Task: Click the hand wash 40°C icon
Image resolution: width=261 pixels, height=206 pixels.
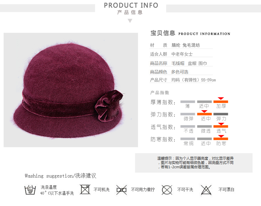Action: (x=30, y=190)
